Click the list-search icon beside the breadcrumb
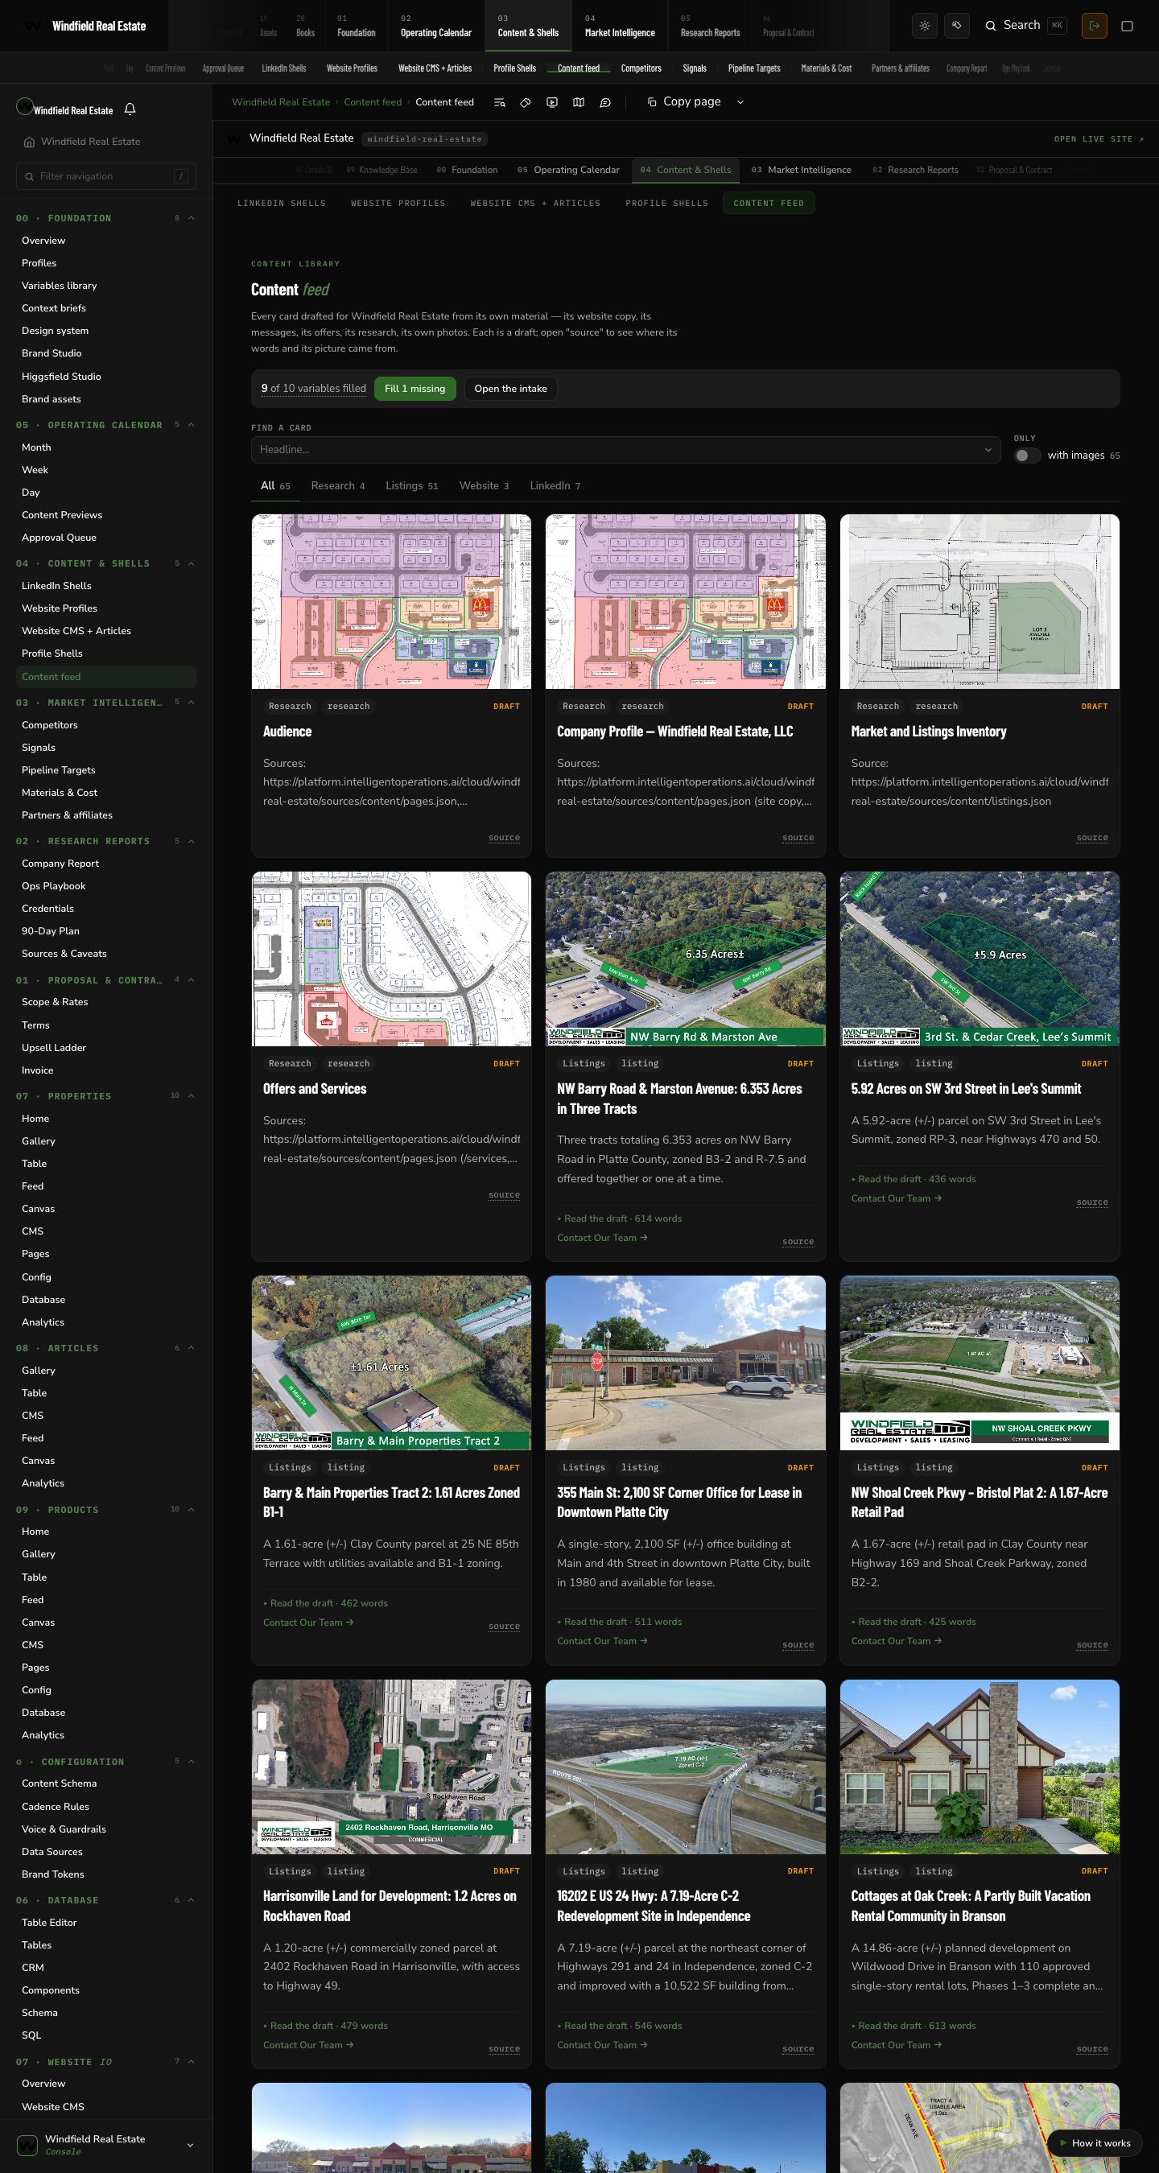 pos(499,102)
